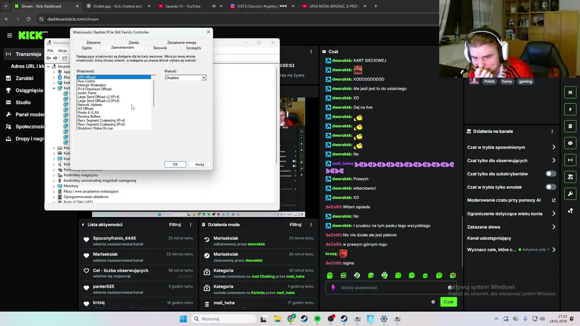Expand Ograniczenie dotyczące wieku konta

click(554, 214)
